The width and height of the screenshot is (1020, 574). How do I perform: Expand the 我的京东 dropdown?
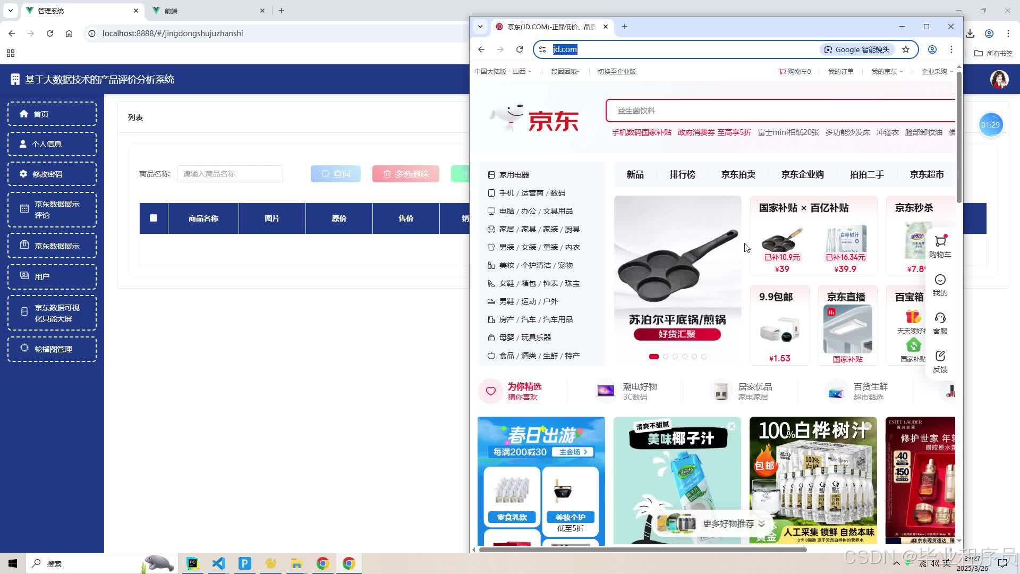887,71
